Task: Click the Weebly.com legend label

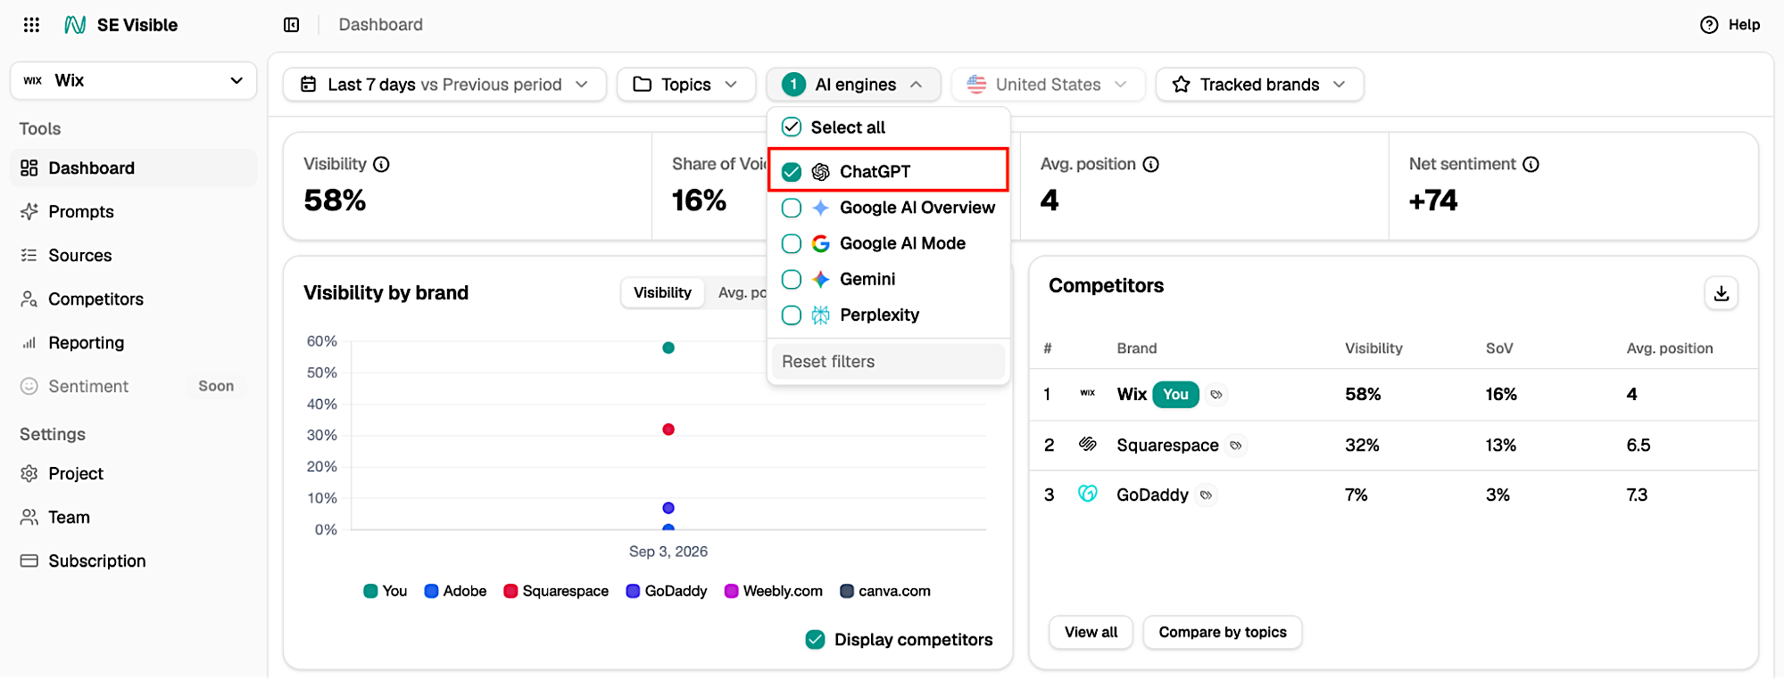Action: (x=783, y=591)
